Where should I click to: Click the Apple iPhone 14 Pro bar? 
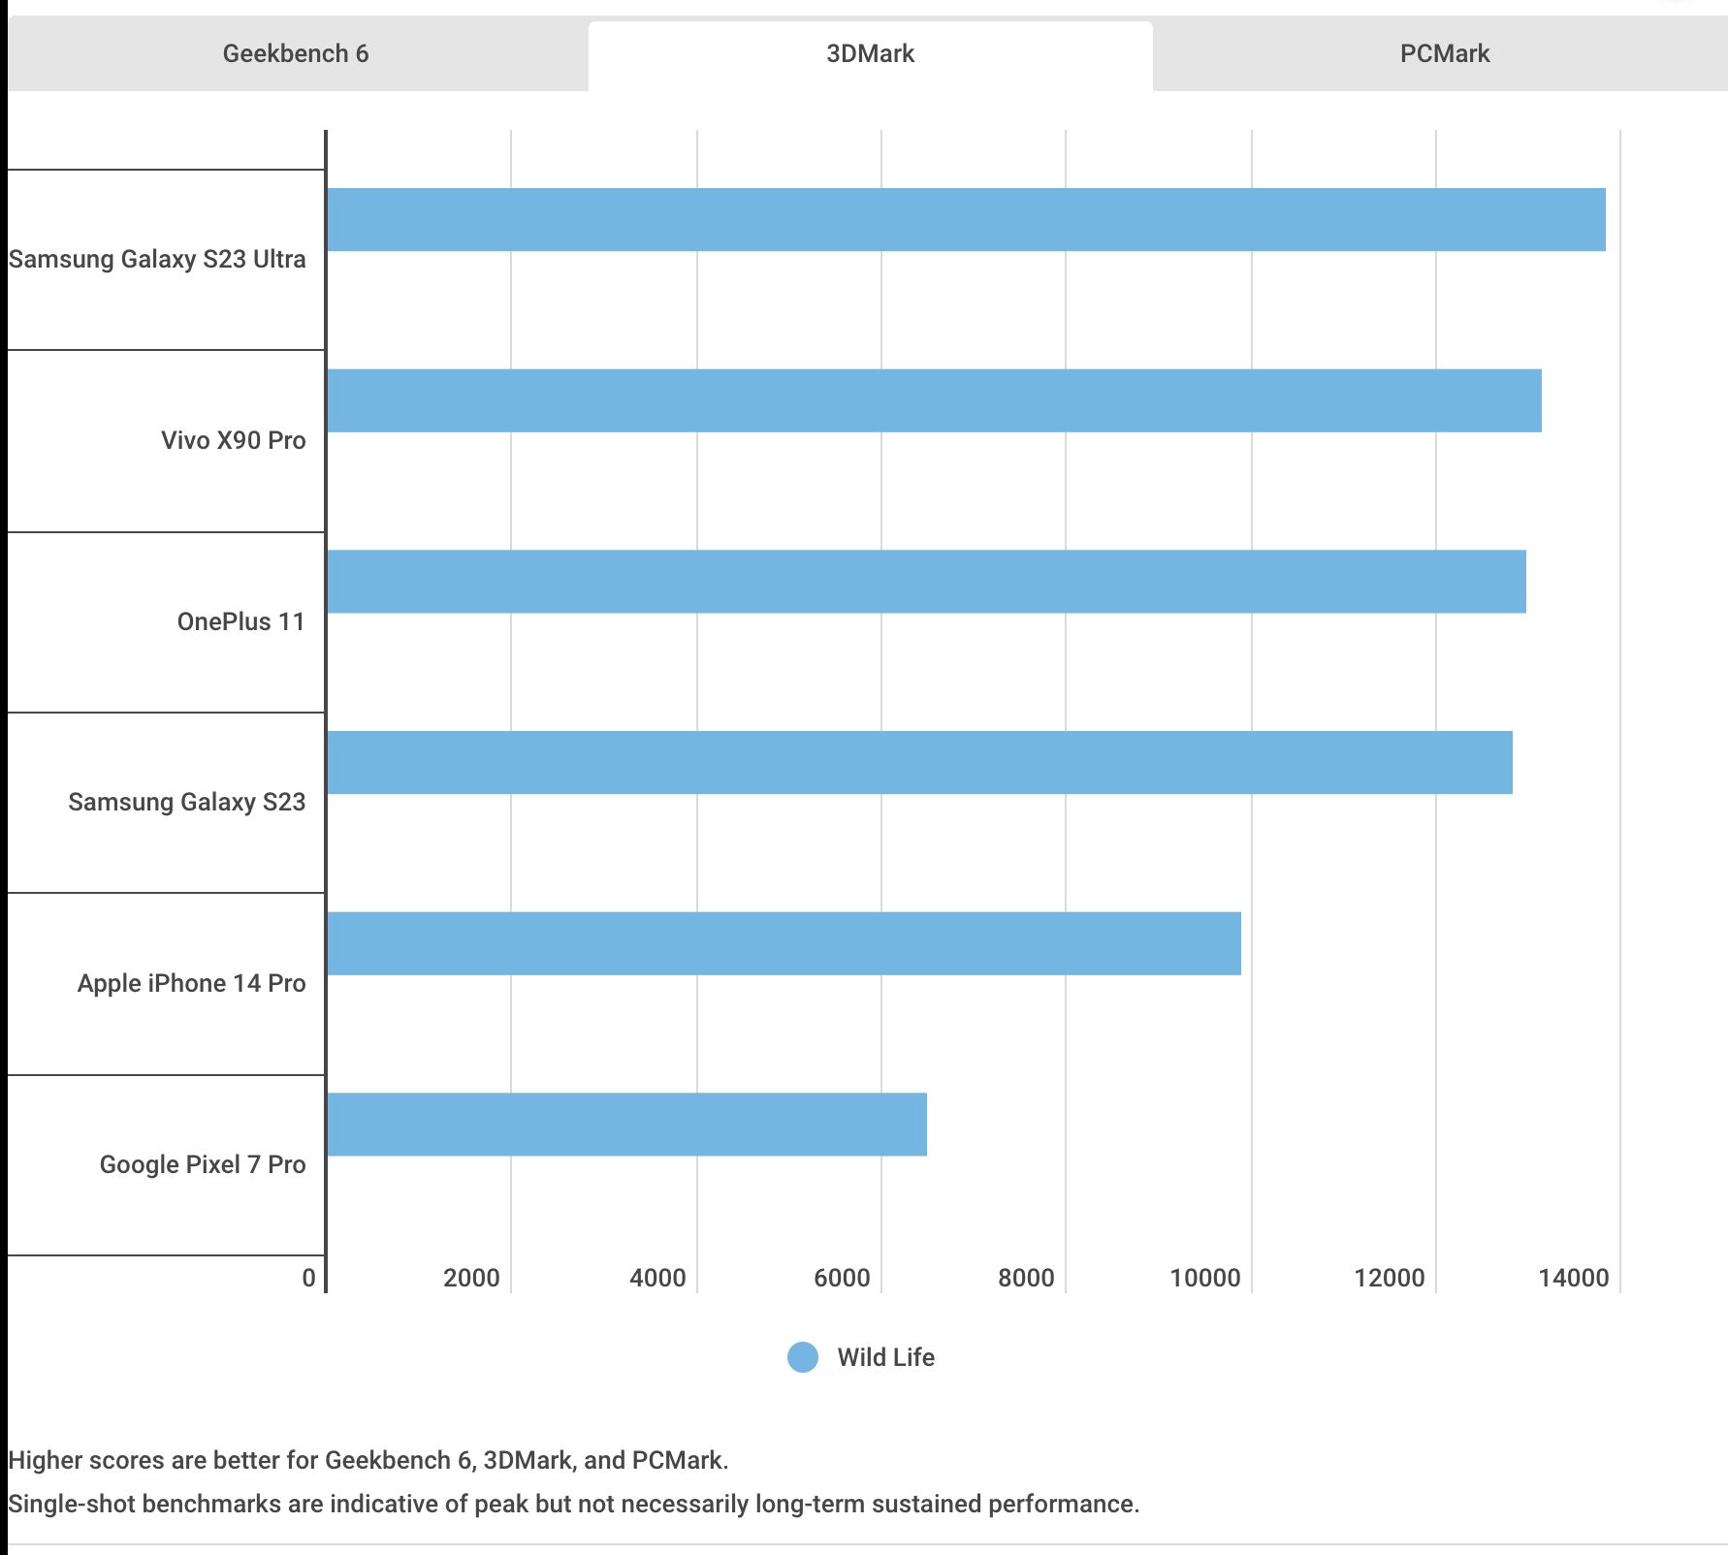(x=784, y=943)
